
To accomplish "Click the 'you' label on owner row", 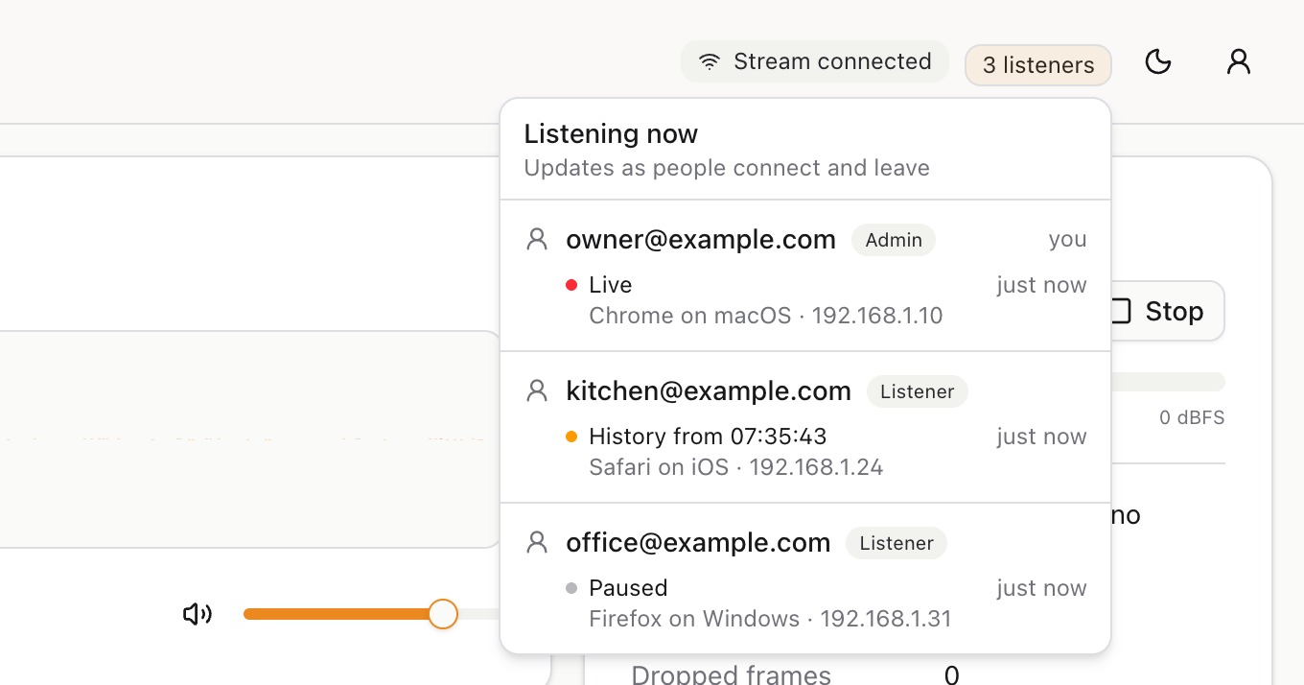I will click(1067, 240).
